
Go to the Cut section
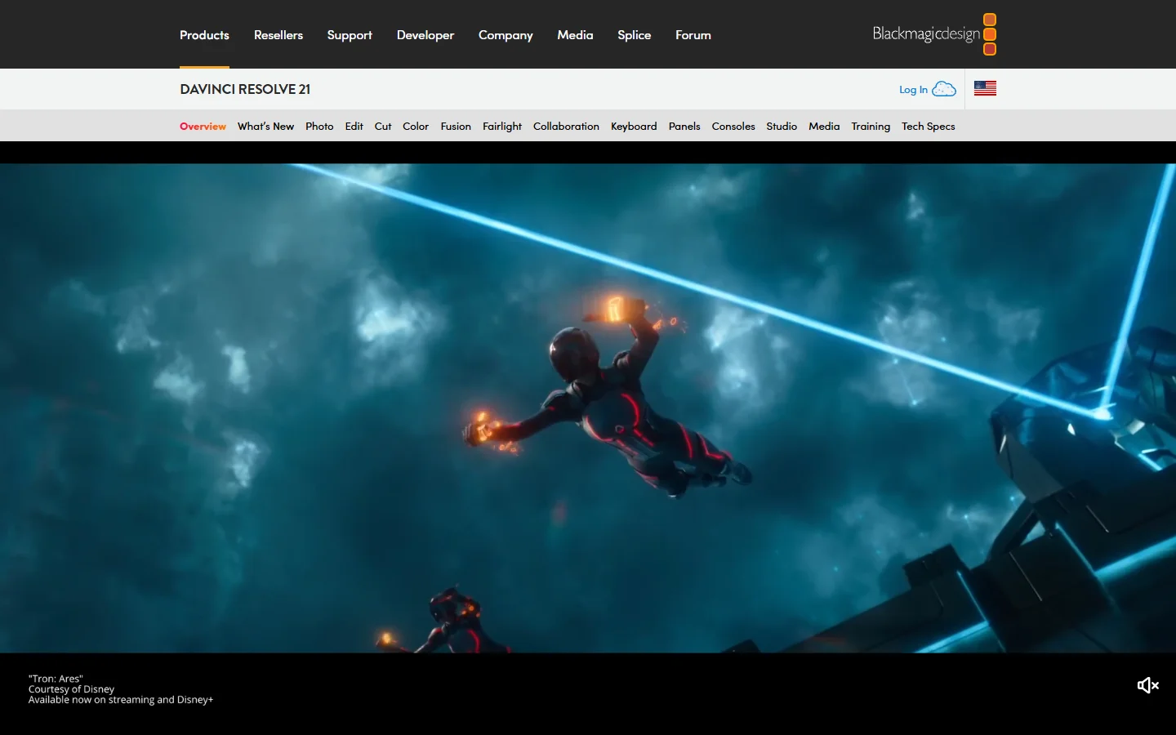[x=382, y=126]
